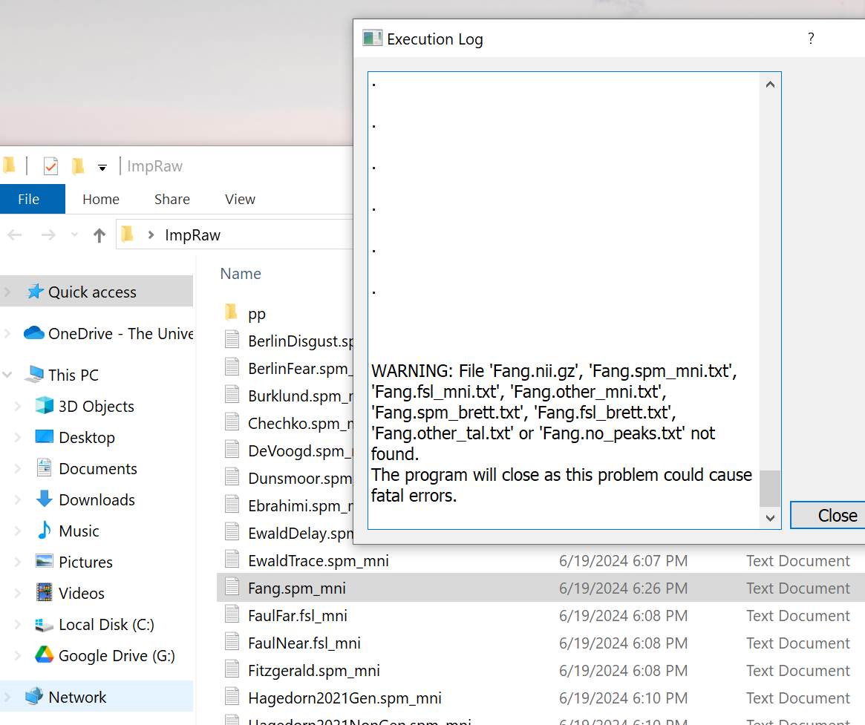Open the 3D Objects folder icon
The image size is (865, 725).
coord(45,406)
